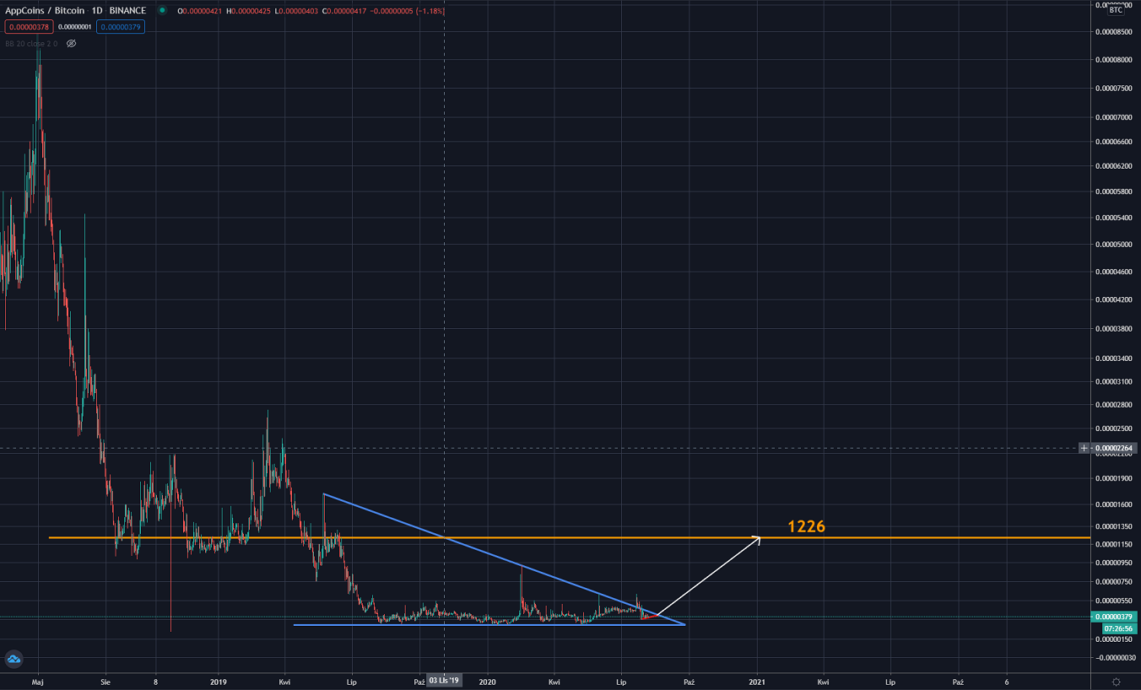Image resolution: width=1141 pixels, height=690 pixels.
Task: Click the 0.00000950 price axis label
Action: tap(1113, 562)
